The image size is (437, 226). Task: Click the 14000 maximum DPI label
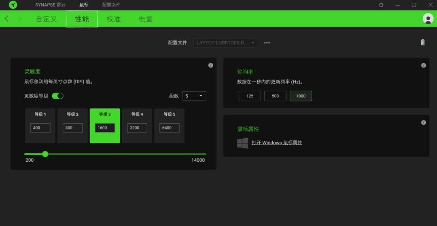[198, 161]
